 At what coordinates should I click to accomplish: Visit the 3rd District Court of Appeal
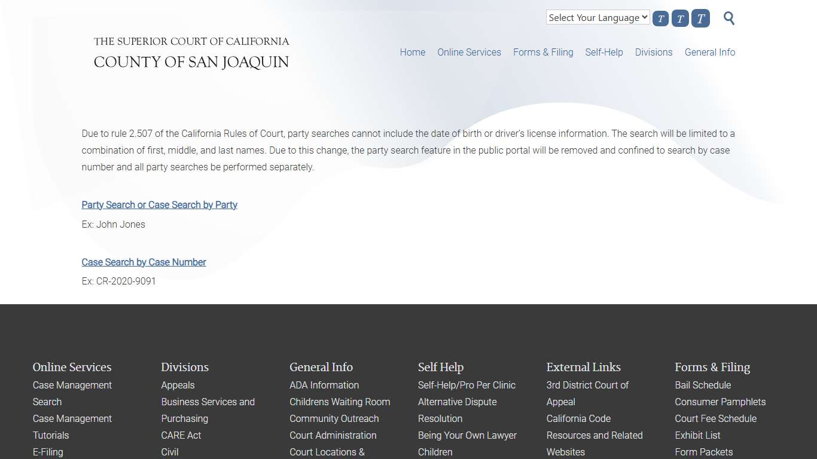587,385
